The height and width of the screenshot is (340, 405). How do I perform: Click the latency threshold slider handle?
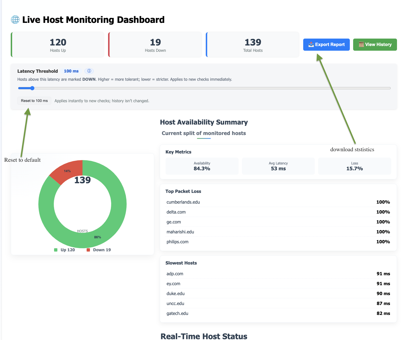pyautogui.click(x=32, y=88)
